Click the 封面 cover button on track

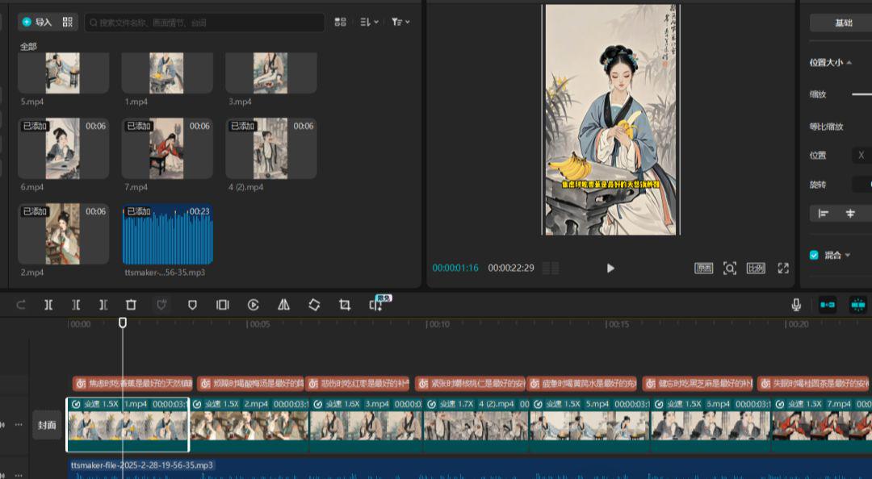click(48, 425)
